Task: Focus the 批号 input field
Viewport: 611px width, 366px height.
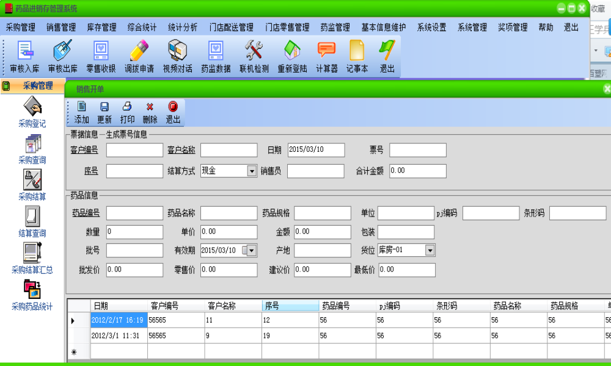Action: (x=134, y=251)
